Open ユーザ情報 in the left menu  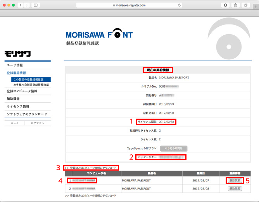pyautogui.click(x=15, y=65)
